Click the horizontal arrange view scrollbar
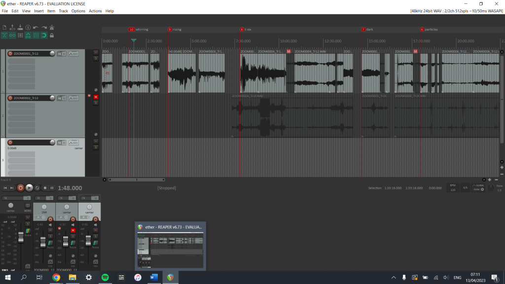The height and width of the screenshot is (284, 505). click(x=137, y=179)
